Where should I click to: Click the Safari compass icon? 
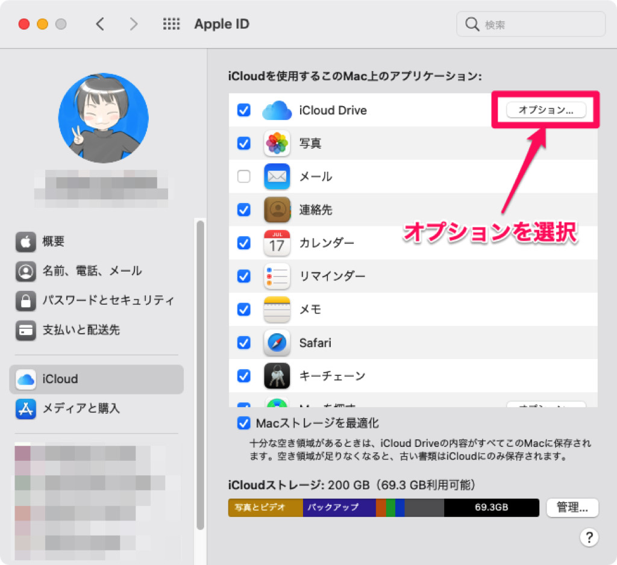277,343
